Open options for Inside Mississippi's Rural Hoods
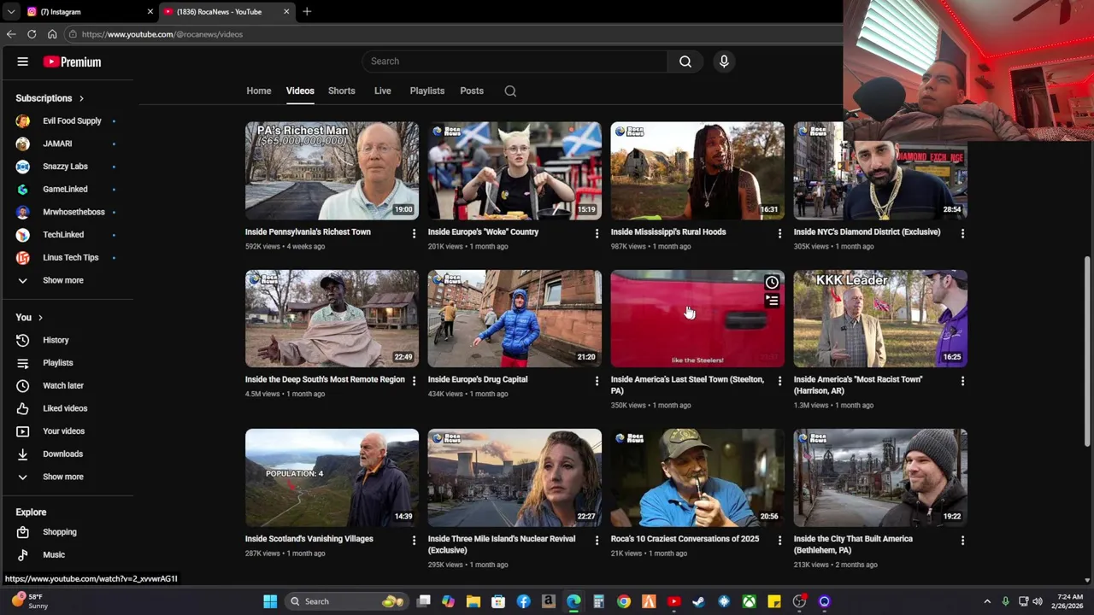The image size is (1094, 615). (779, 233)
